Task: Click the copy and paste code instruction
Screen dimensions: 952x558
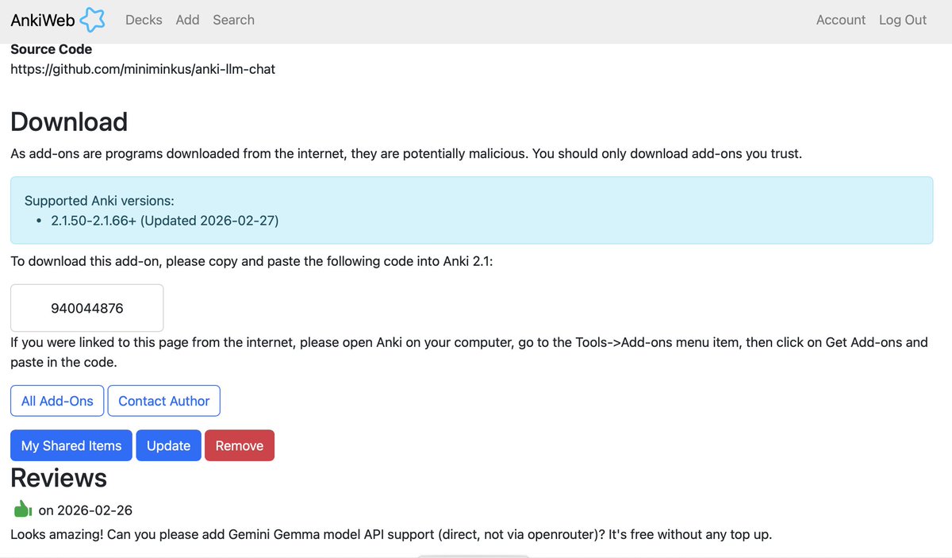Action: point(251,260)
